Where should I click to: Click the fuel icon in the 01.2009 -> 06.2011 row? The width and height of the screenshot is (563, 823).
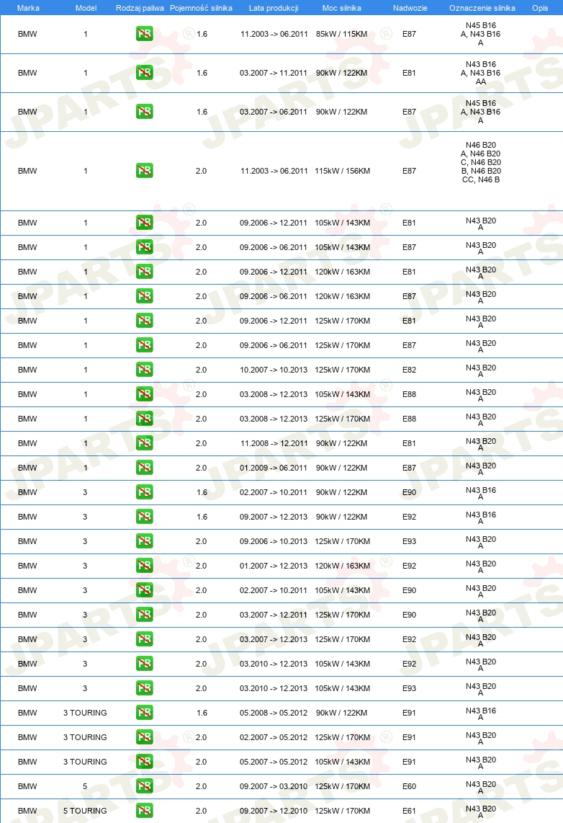click(x=144, y=468)
